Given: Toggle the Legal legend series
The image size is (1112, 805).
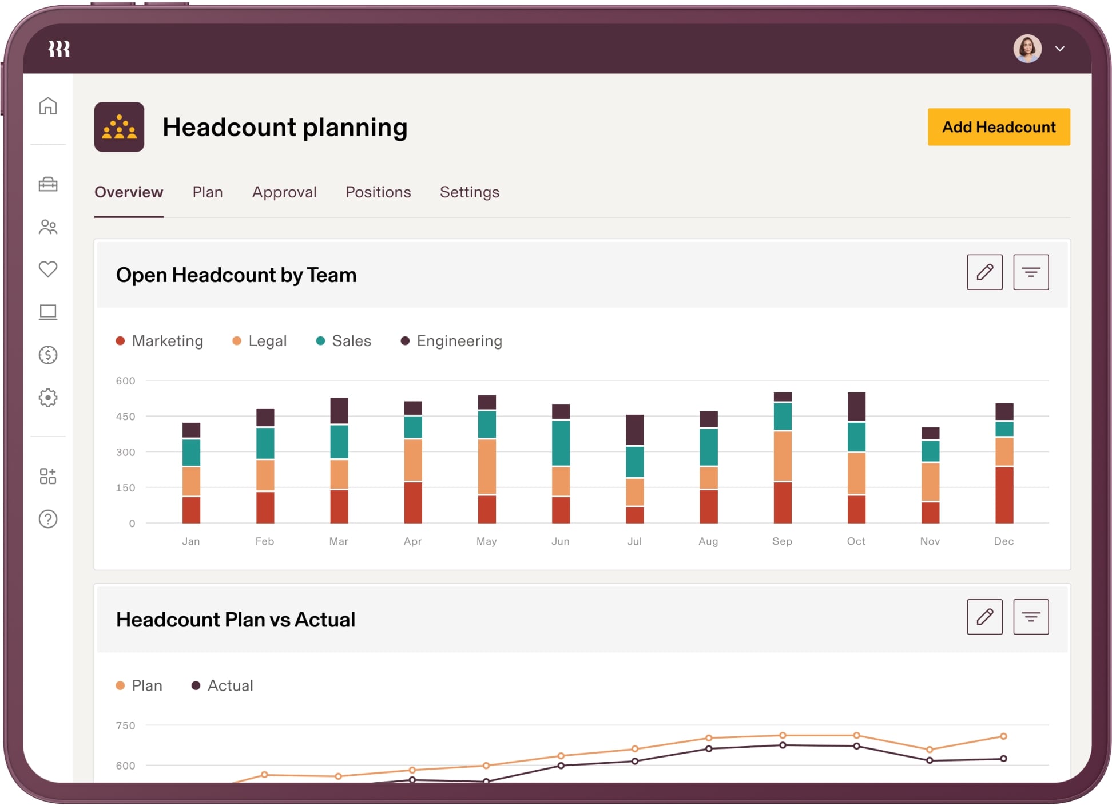Looking at the screenshot, I should pyautogui.click(x=259, y=341).
